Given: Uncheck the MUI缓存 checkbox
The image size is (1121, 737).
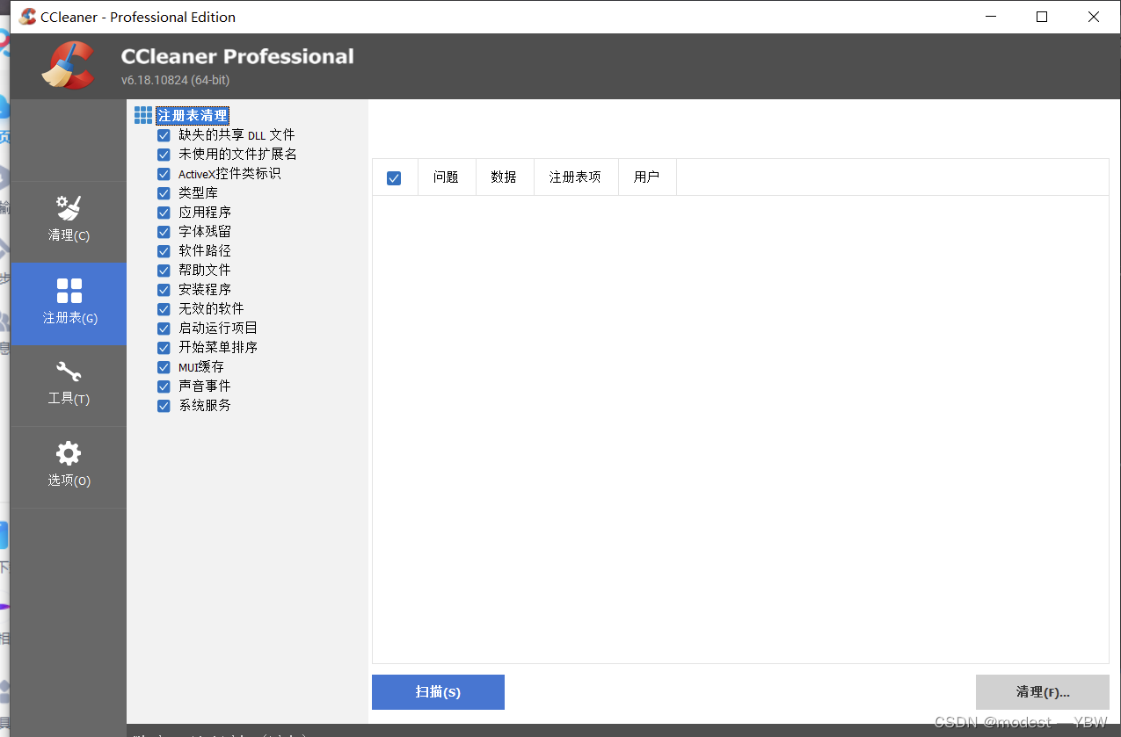Looking at the screenshot, I should coord(164,367).
